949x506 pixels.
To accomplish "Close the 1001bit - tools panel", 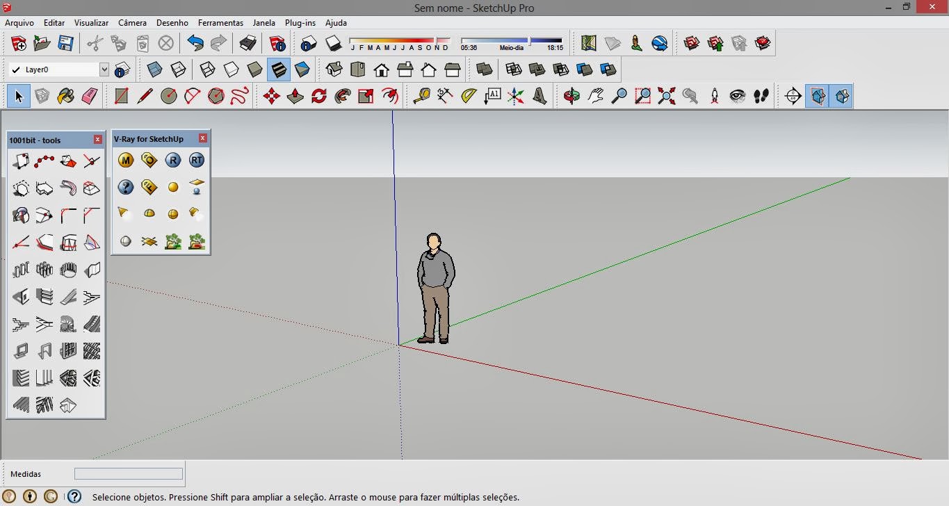I will pos(97,140).
